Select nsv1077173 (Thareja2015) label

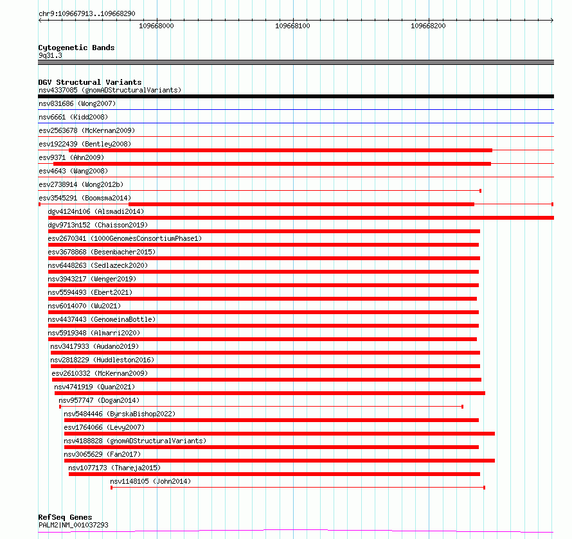pos(114,468)
